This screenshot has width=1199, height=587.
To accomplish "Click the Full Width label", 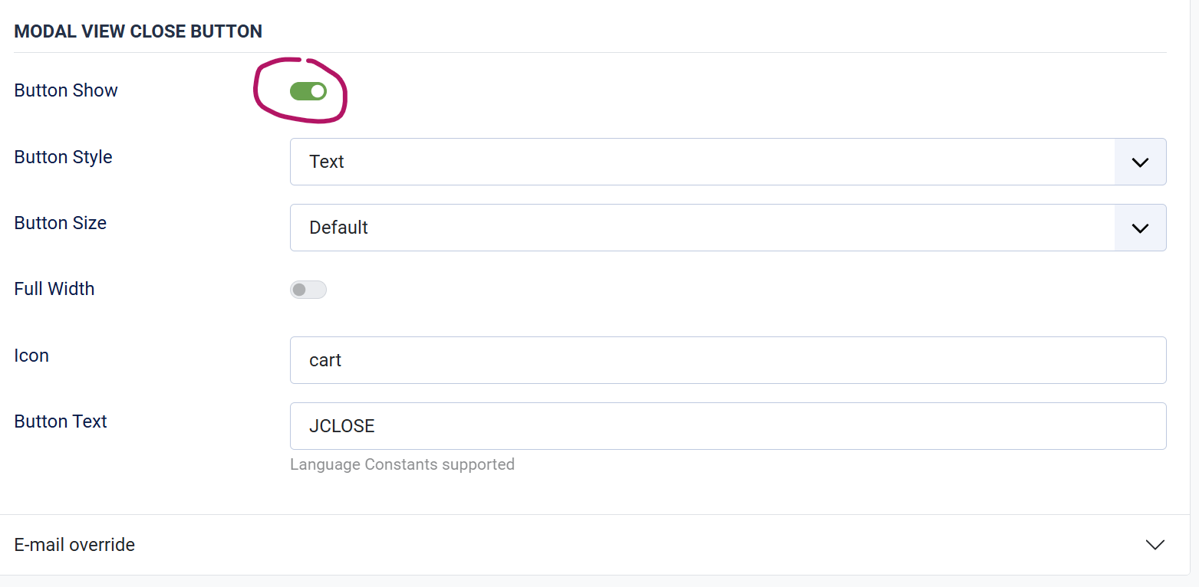I will [x=54, y=289].
